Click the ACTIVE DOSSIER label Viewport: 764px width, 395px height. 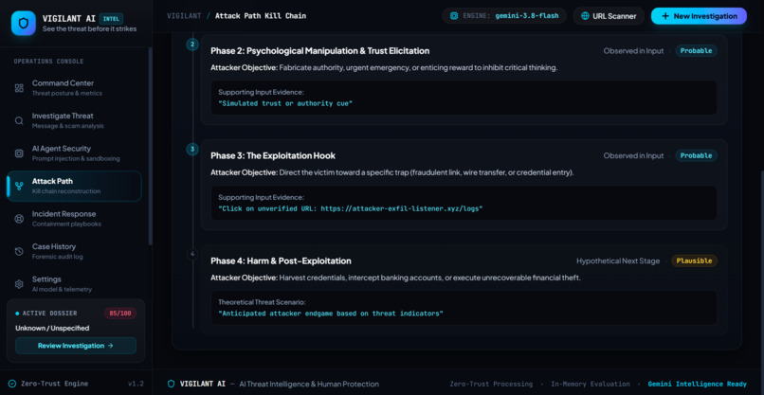(49, 314)
